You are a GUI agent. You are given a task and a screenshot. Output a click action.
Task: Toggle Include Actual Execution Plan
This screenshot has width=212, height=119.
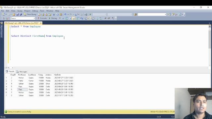tap(78, 19)
